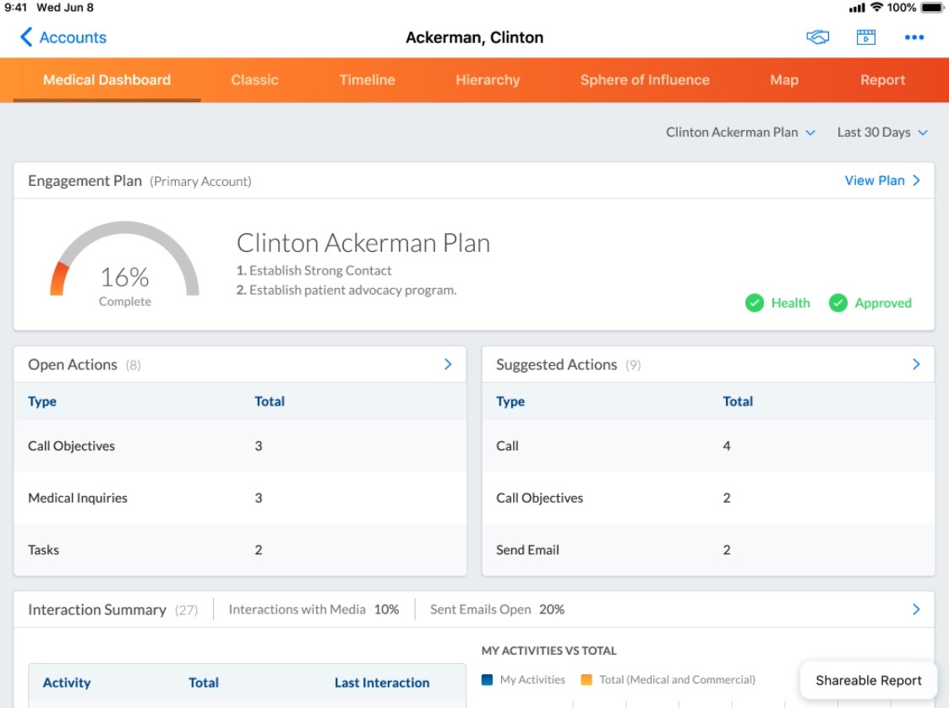
Task: Open the media presentation icon
Action: (865, 37)
